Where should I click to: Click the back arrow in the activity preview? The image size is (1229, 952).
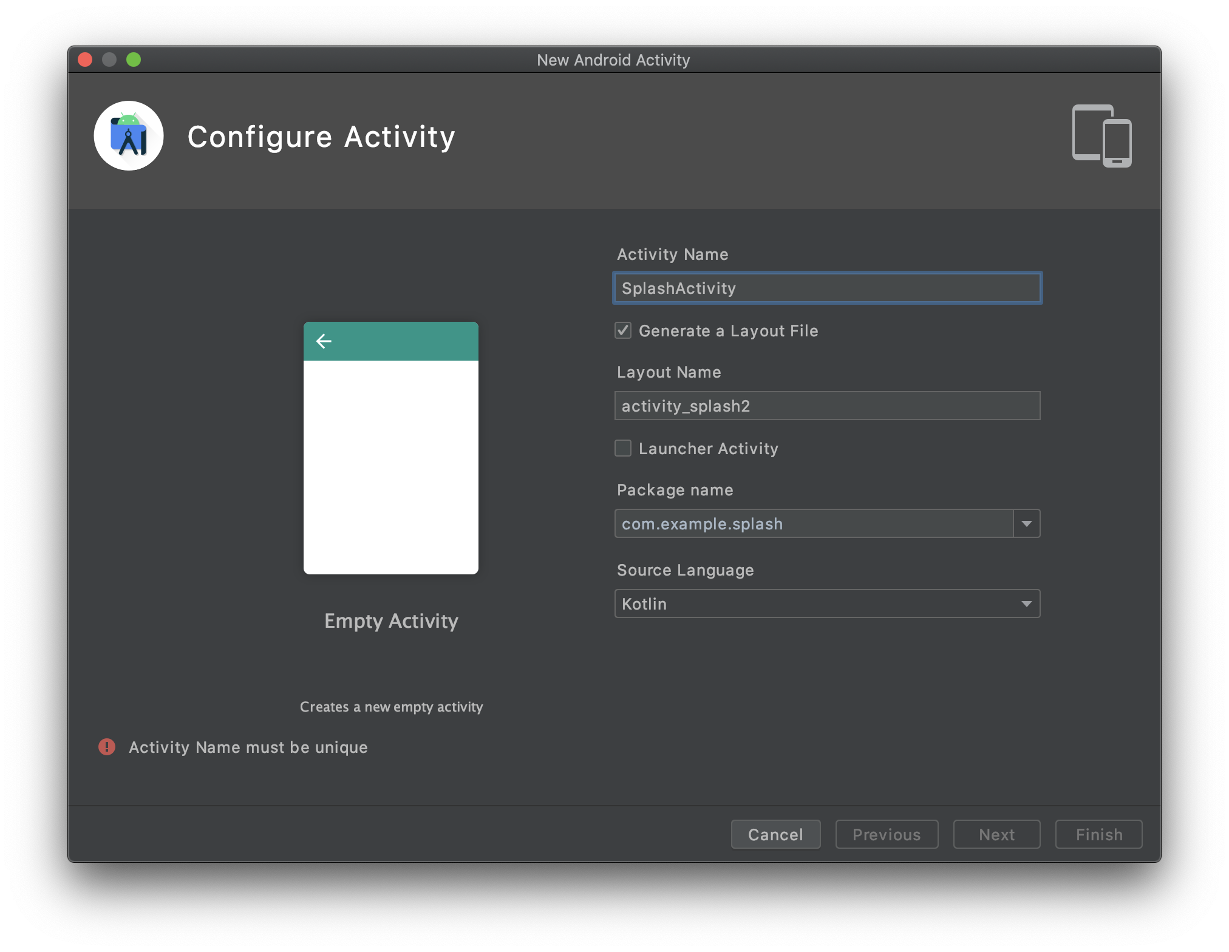point(324,341)
